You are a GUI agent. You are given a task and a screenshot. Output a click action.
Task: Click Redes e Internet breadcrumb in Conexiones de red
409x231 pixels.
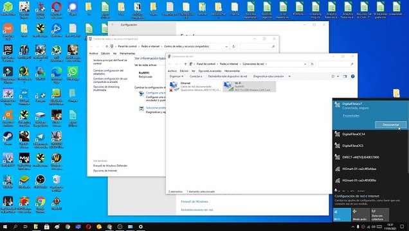click(229, 64)
